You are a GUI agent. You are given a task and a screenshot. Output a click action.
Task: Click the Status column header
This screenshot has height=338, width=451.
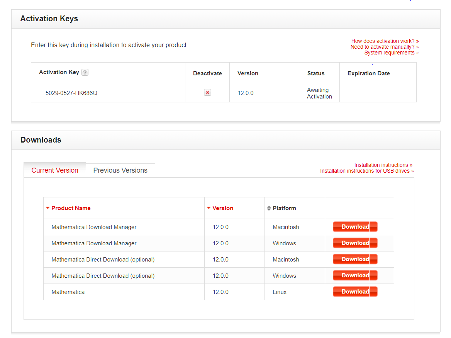[x=316, y=73]
